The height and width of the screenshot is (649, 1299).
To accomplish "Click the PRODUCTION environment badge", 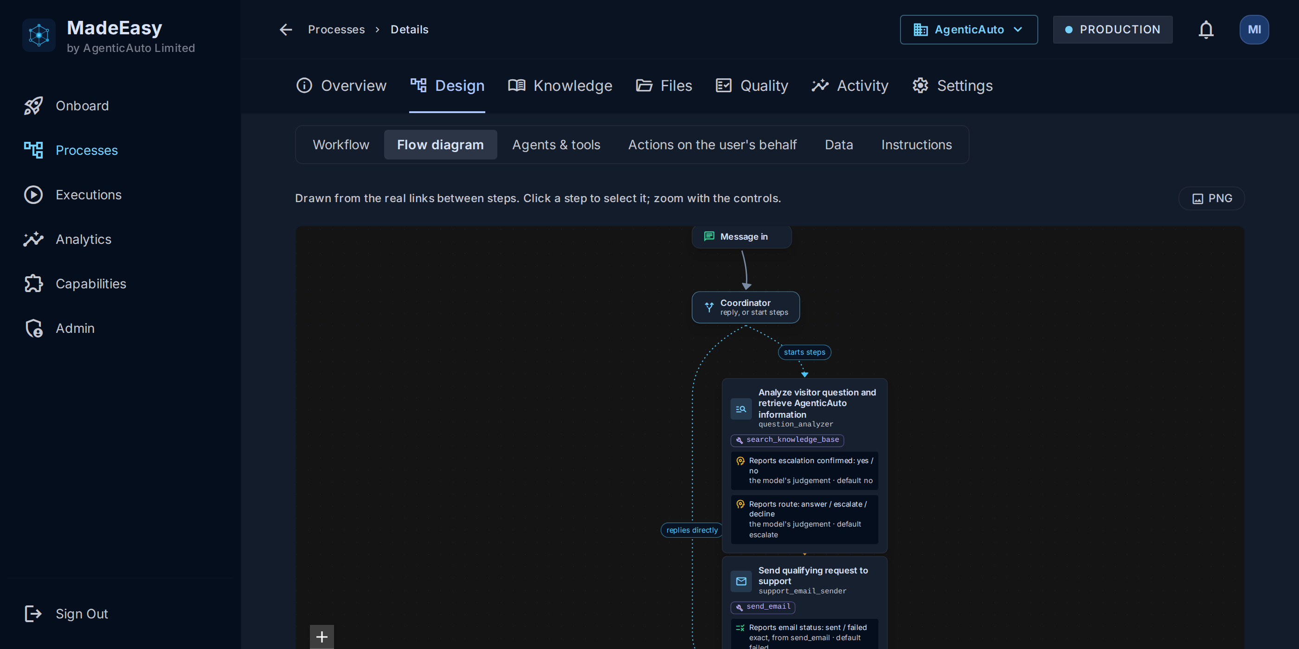I will [1112, 30].
